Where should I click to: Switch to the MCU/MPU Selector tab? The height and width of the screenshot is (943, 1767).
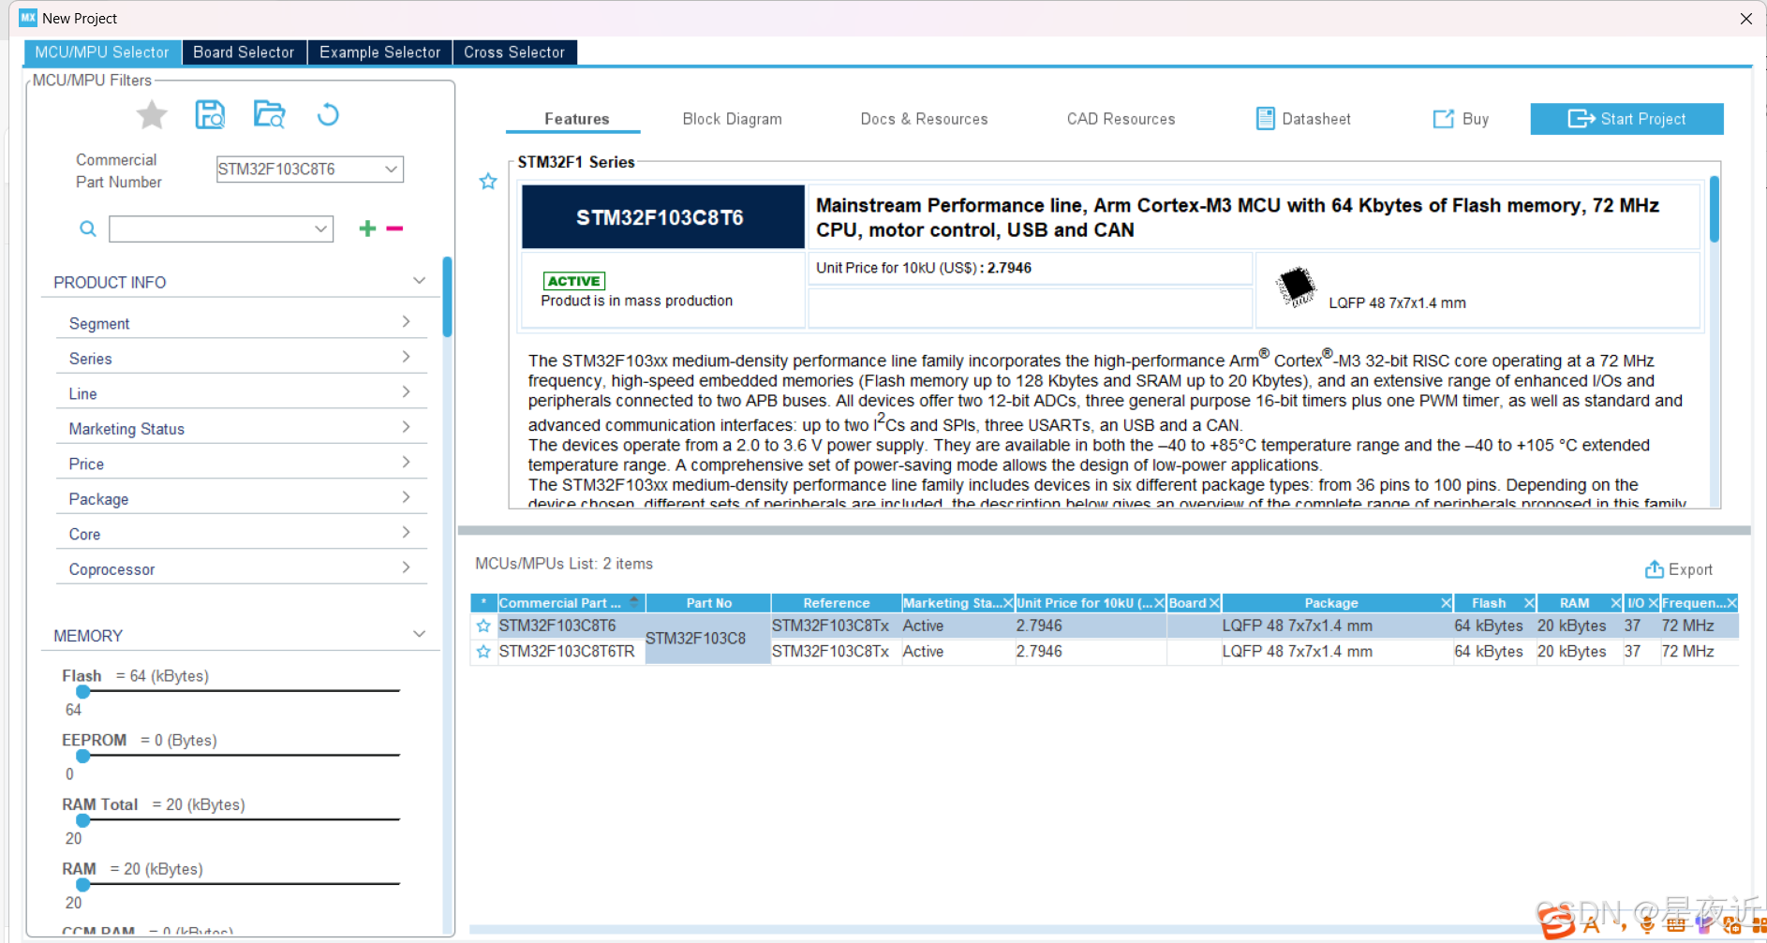point(102,52)
